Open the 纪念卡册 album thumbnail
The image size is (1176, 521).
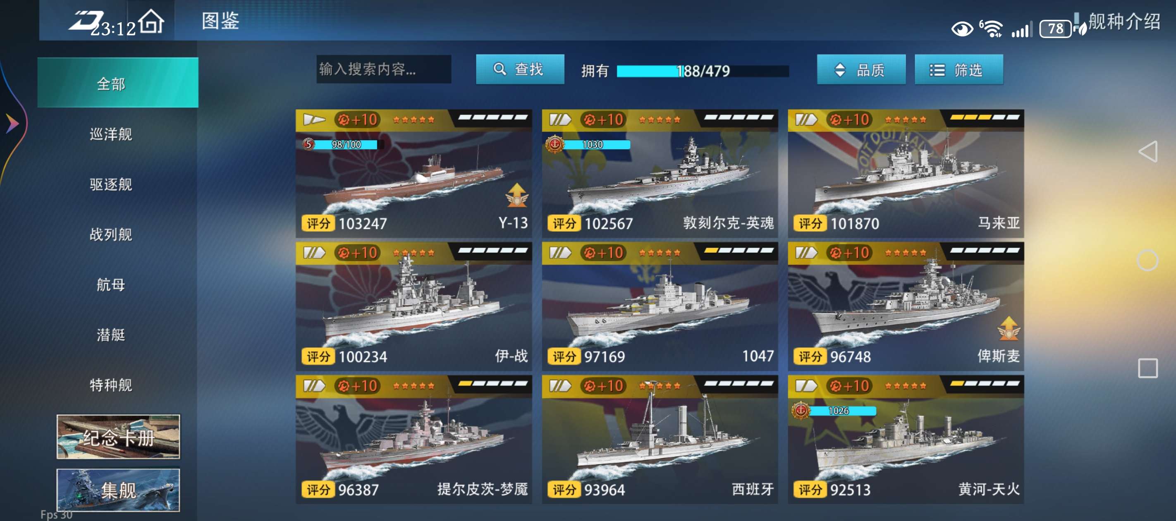click(118, 437)
